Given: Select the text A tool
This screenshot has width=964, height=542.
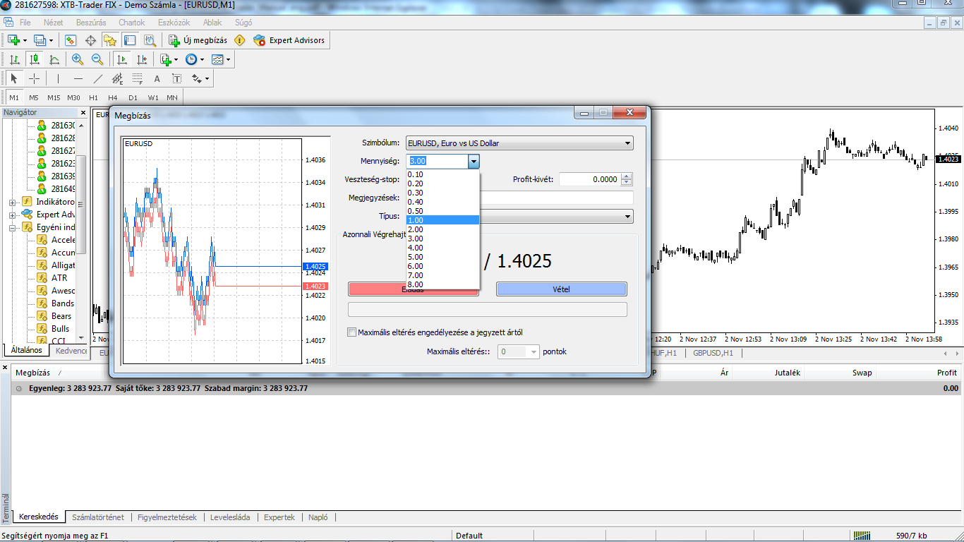Looking at the screenshot, I should pyautogui.click(x=157, y=78).
